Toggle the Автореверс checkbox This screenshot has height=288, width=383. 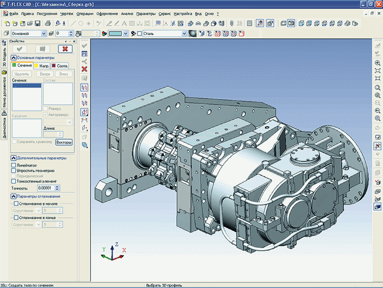click(x=45, y=114)
